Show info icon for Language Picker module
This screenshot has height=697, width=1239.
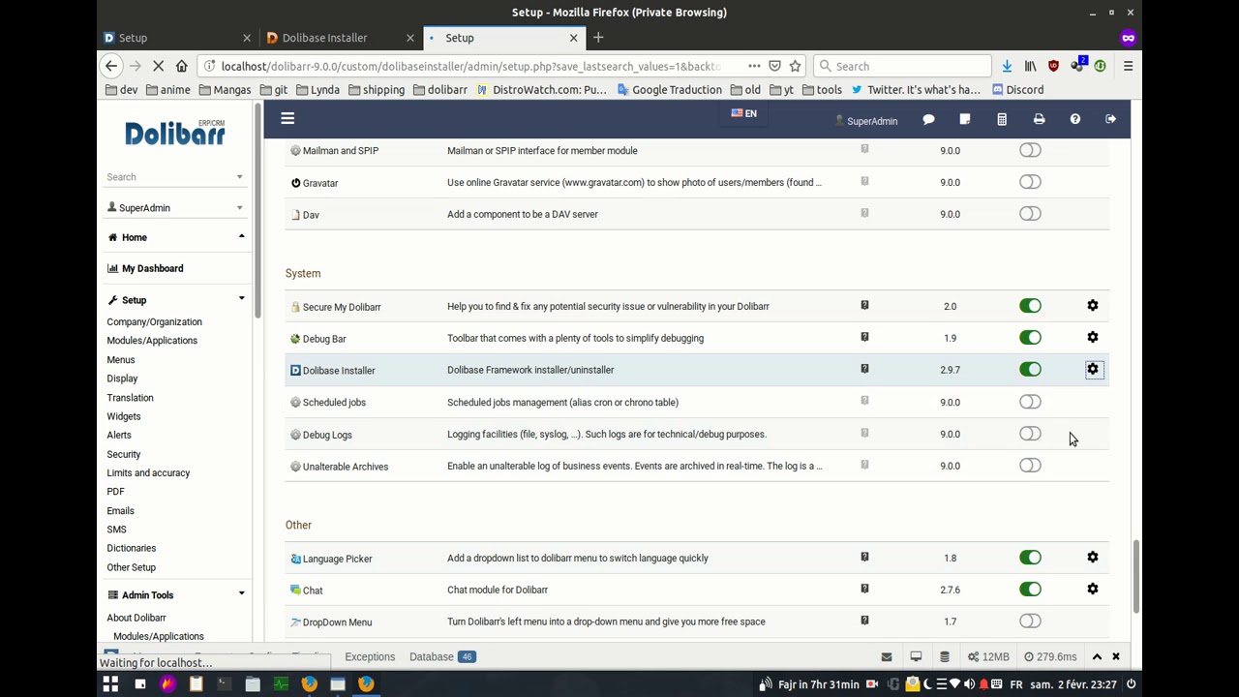tap(864, 558)
